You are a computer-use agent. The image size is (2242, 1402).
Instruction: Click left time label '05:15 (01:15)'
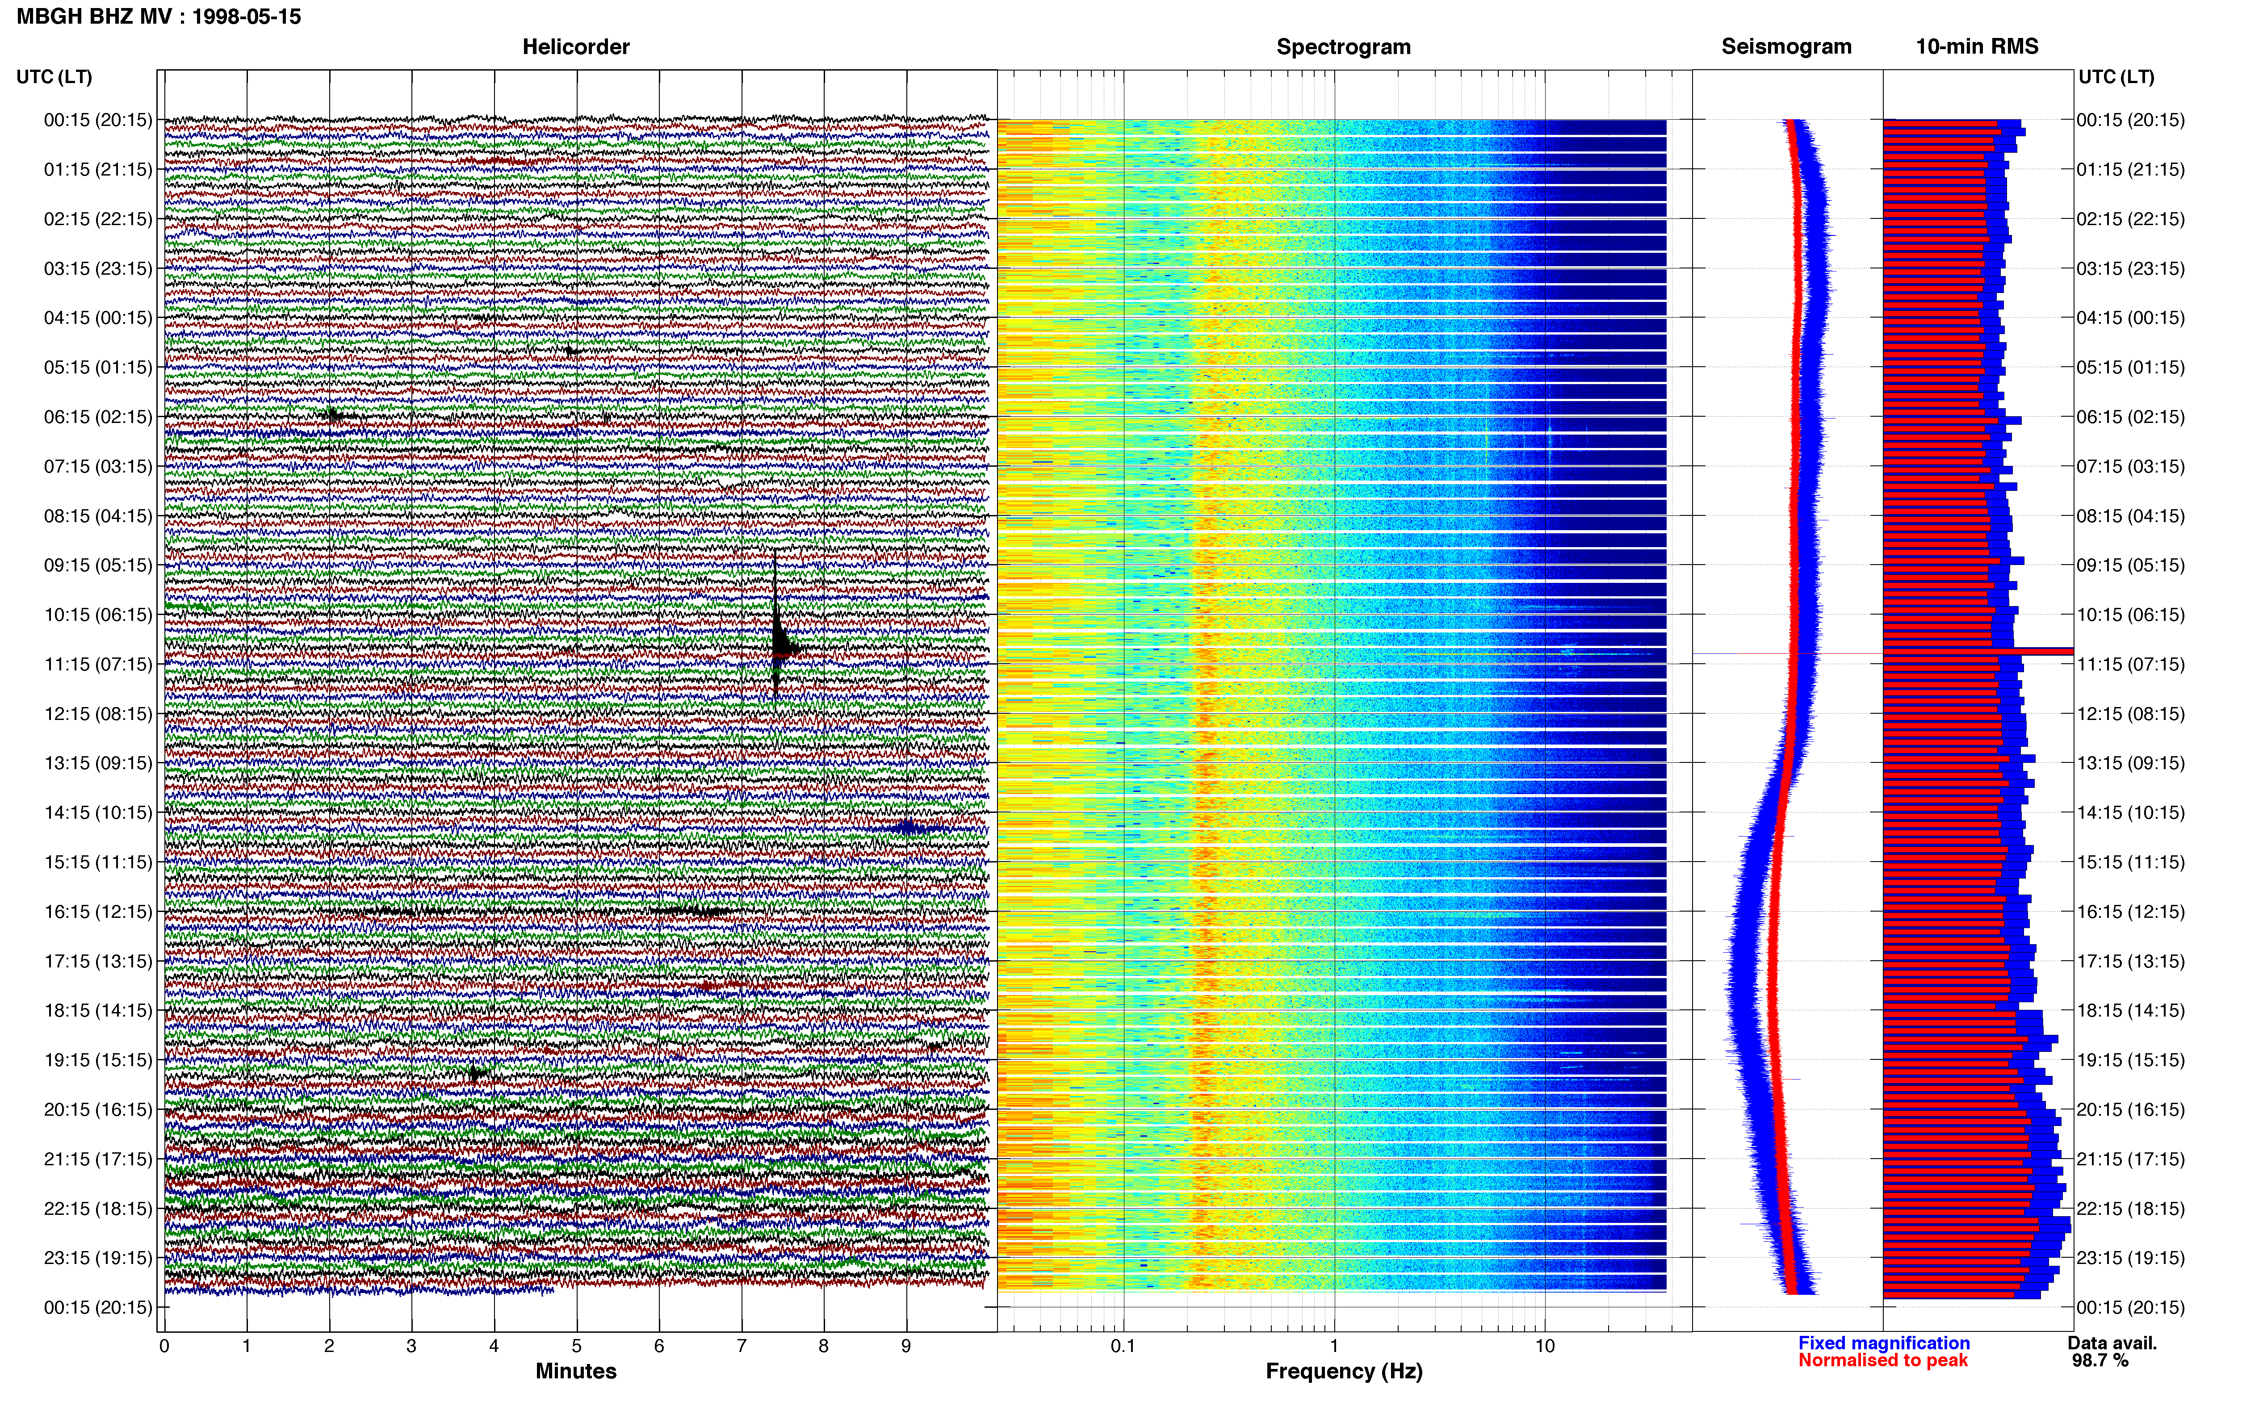coord(98,367)
